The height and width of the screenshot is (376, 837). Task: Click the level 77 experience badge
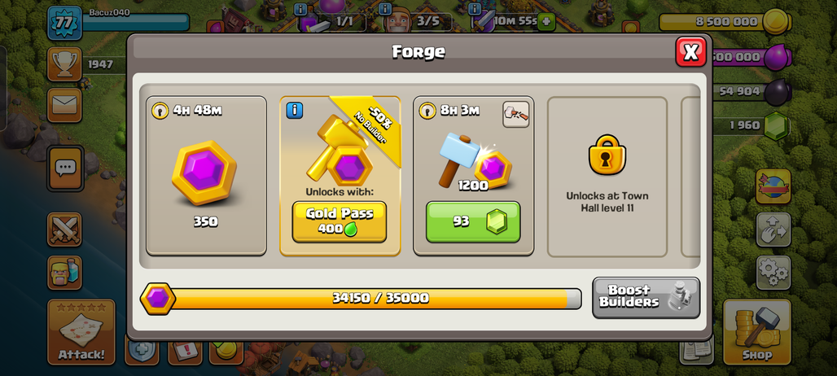[64, 24]
